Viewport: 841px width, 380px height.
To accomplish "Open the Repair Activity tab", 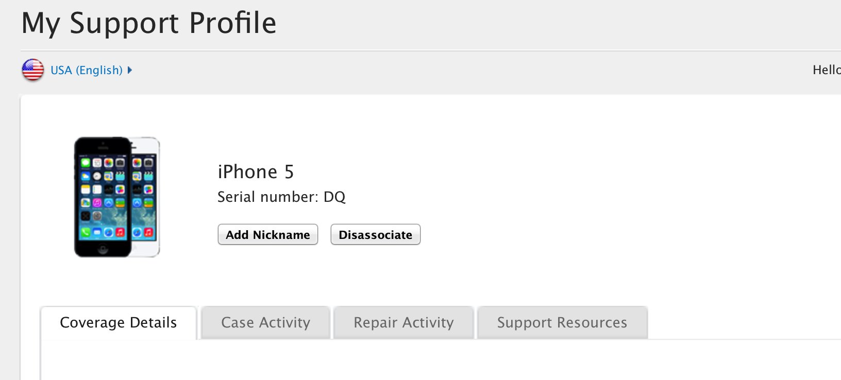I will 403,323.
